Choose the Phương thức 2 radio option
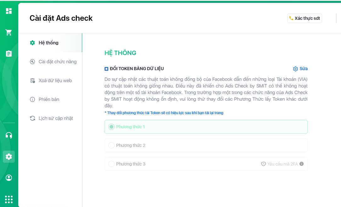Screen dimensions: 341x207 (111, 145)
